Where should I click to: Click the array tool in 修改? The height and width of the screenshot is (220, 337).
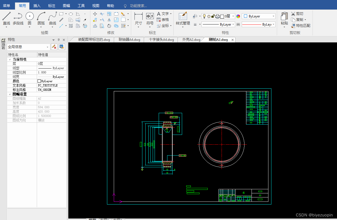point(109,14)
